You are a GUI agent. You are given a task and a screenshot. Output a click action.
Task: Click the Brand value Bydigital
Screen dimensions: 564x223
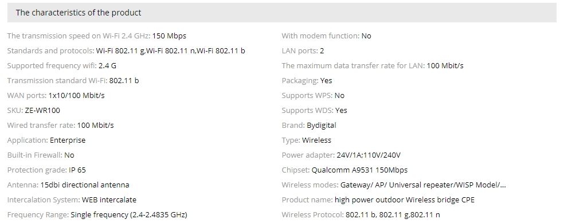(x=321, y=126)
